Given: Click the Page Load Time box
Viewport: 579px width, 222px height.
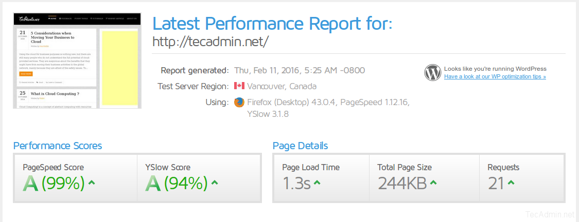Looking at the screenshot, I should [321, 177].
